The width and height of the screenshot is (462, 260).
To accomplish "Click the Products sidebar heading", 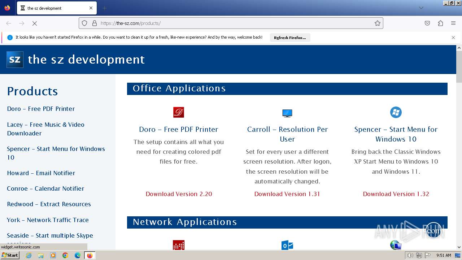I will [32, 91].
